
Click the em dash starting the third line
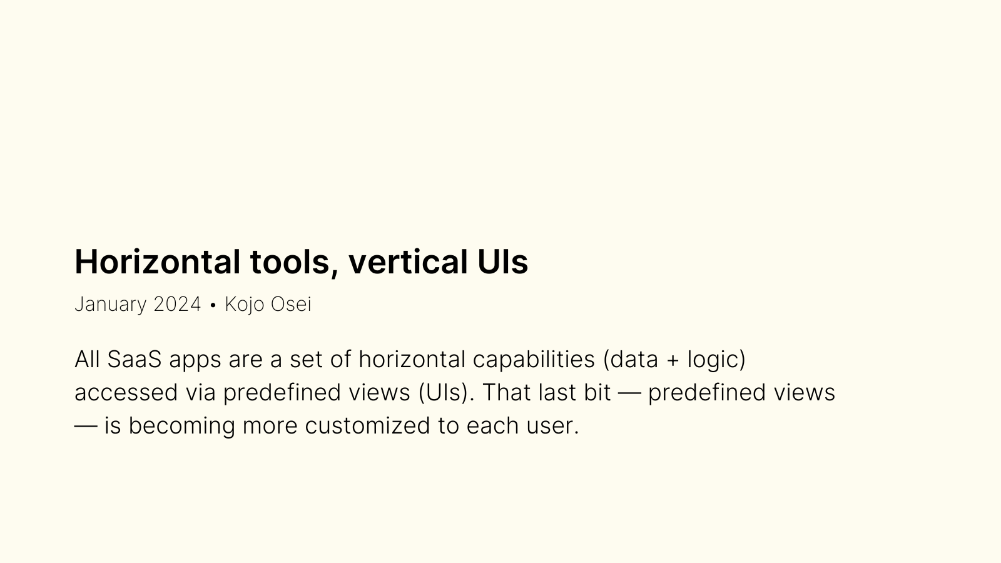tap(86, 426)
